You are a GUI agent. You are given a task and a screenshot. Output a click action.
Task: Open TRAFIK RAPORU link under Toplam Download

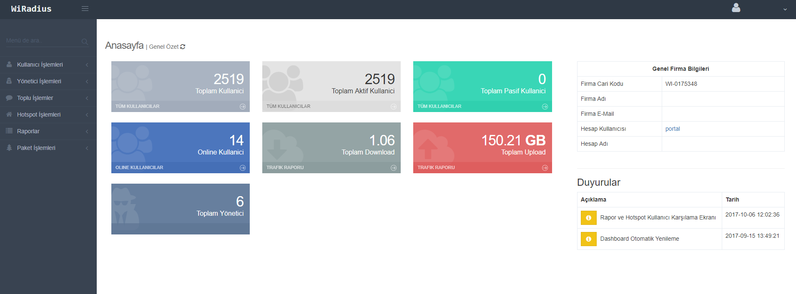[285, 167]
